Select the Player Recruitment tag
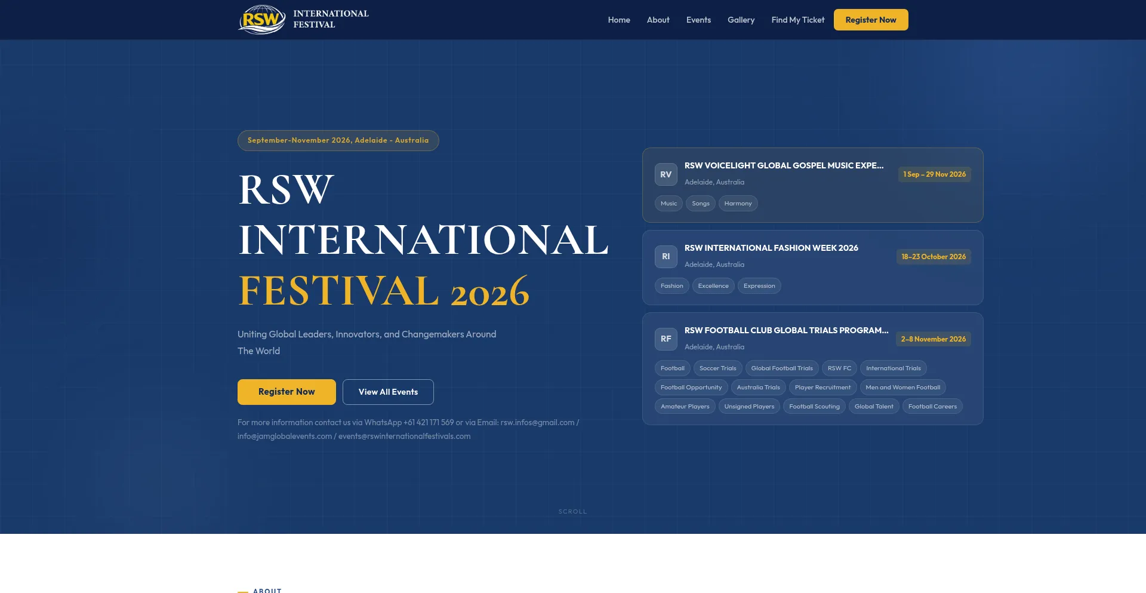Image resolution: width=1146 pixels, height=593 pixels. [x=822, y=388]
